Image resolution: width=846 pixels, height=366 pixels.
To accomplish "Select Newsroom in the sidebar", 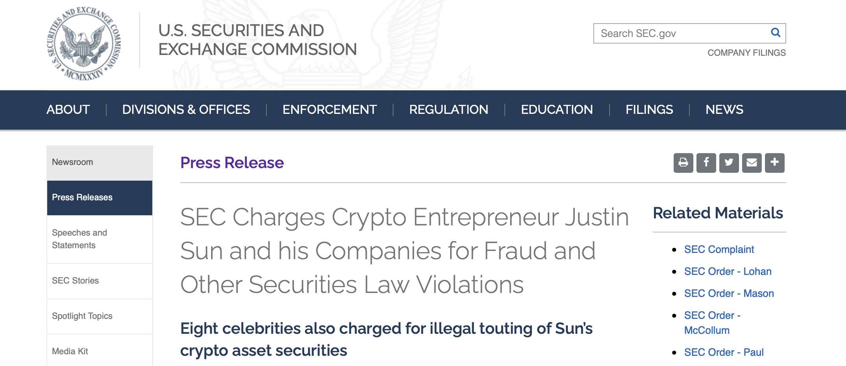I will point(73,162).
